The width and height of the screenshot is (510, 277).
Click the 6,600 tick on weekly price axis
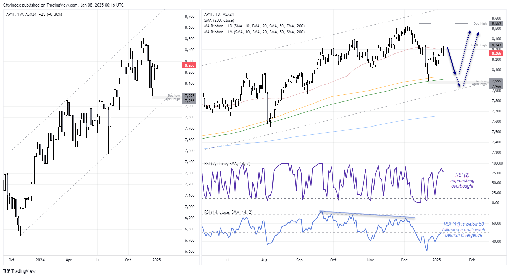click(x=190, y=252)
